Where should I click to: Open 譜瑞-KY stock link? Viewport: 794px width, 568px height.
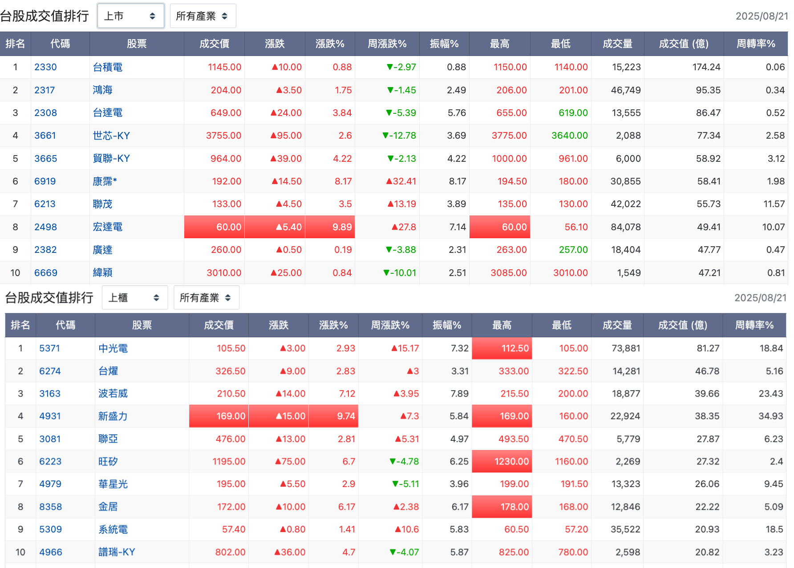[117, 552]
